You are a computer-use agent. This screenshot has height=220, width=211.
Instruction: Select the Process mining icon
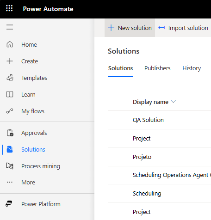click(x=10, y=166)
